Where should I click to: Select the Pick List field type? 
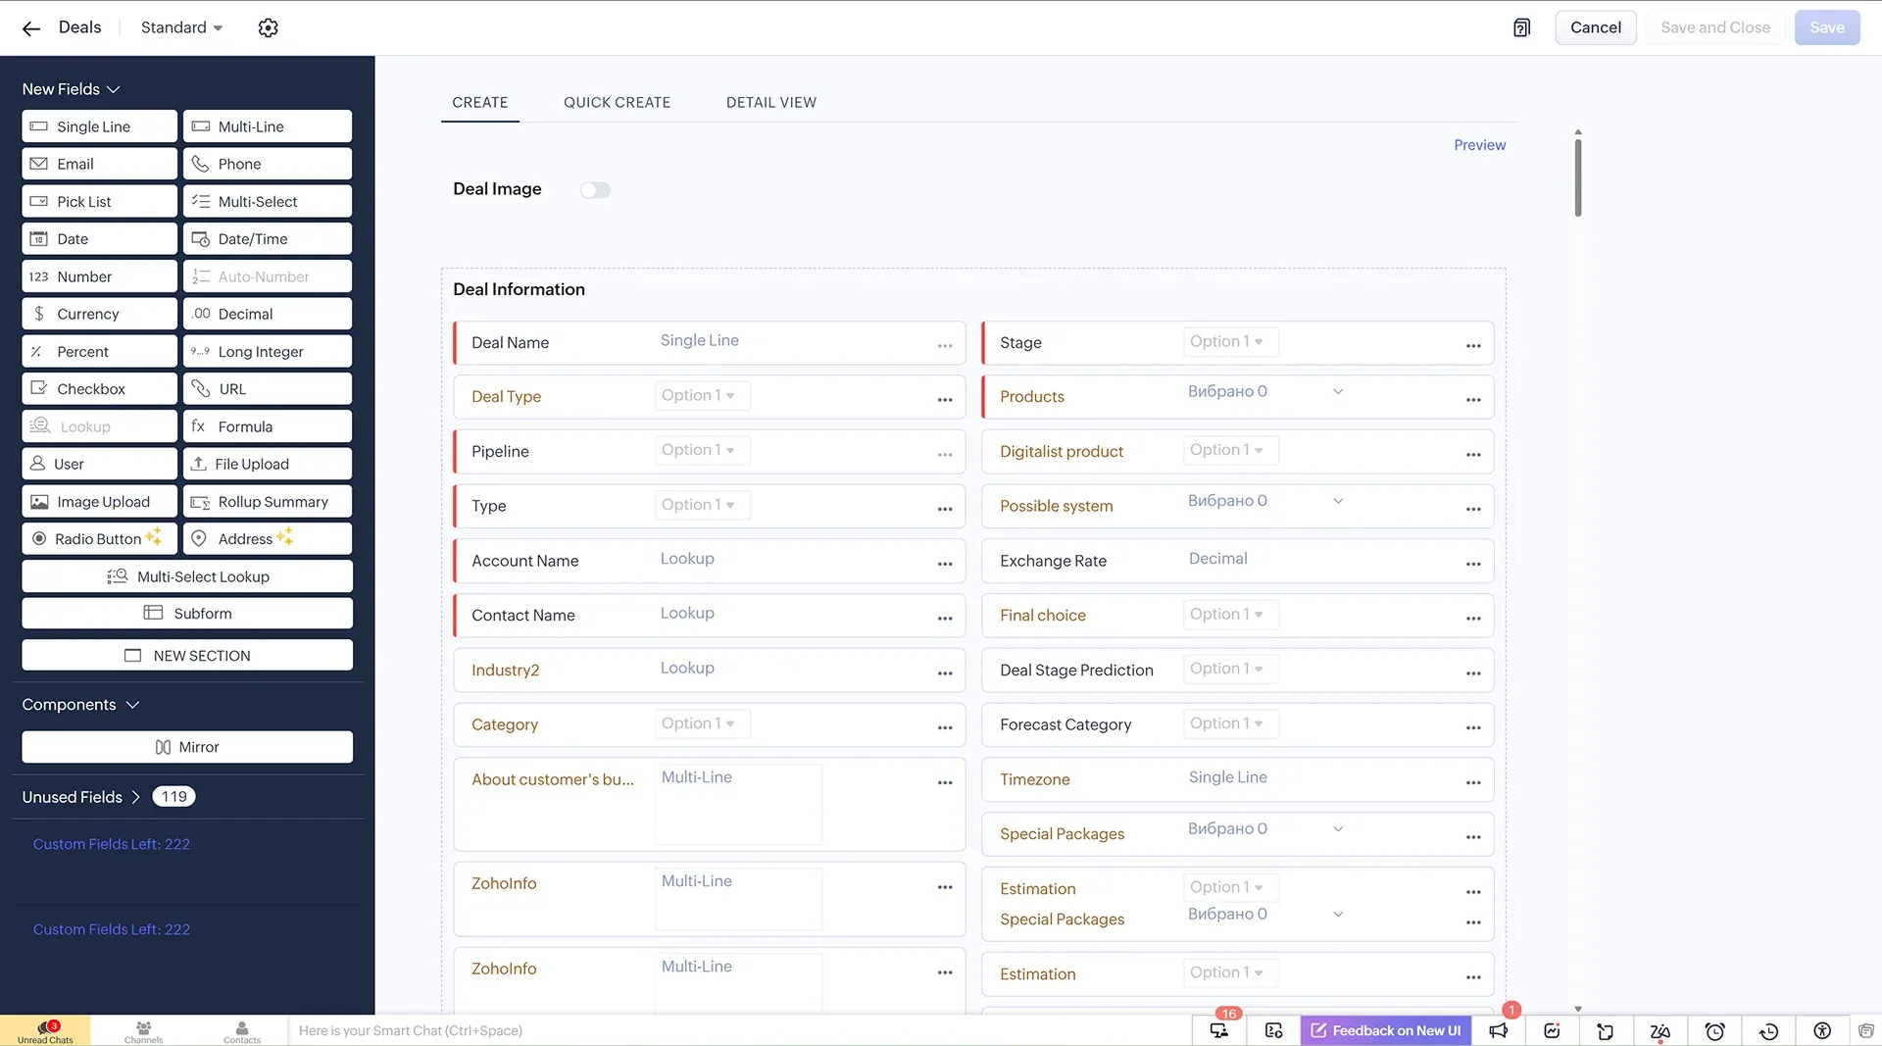coord(100,202)
